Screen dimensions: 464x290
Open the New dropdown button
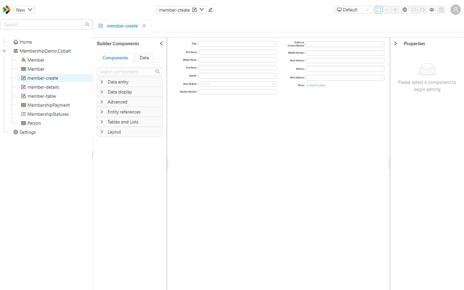pos(24,10)
